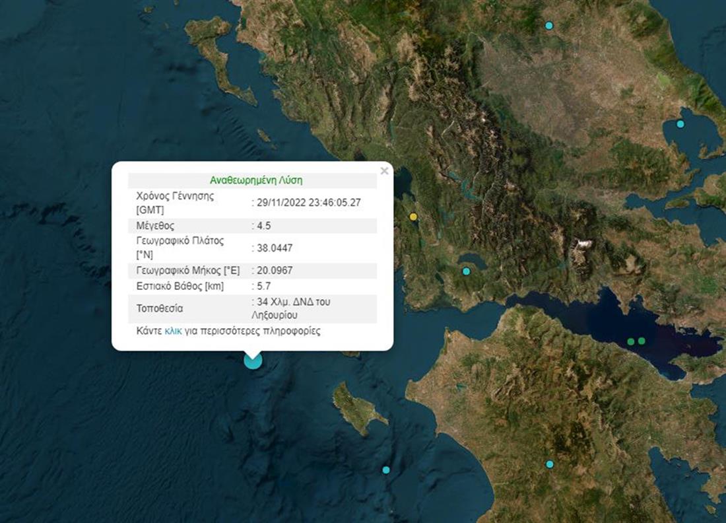The image size is (726, 523).
Task: Click the focal depth value 5.7
Action: coord(264,287)
